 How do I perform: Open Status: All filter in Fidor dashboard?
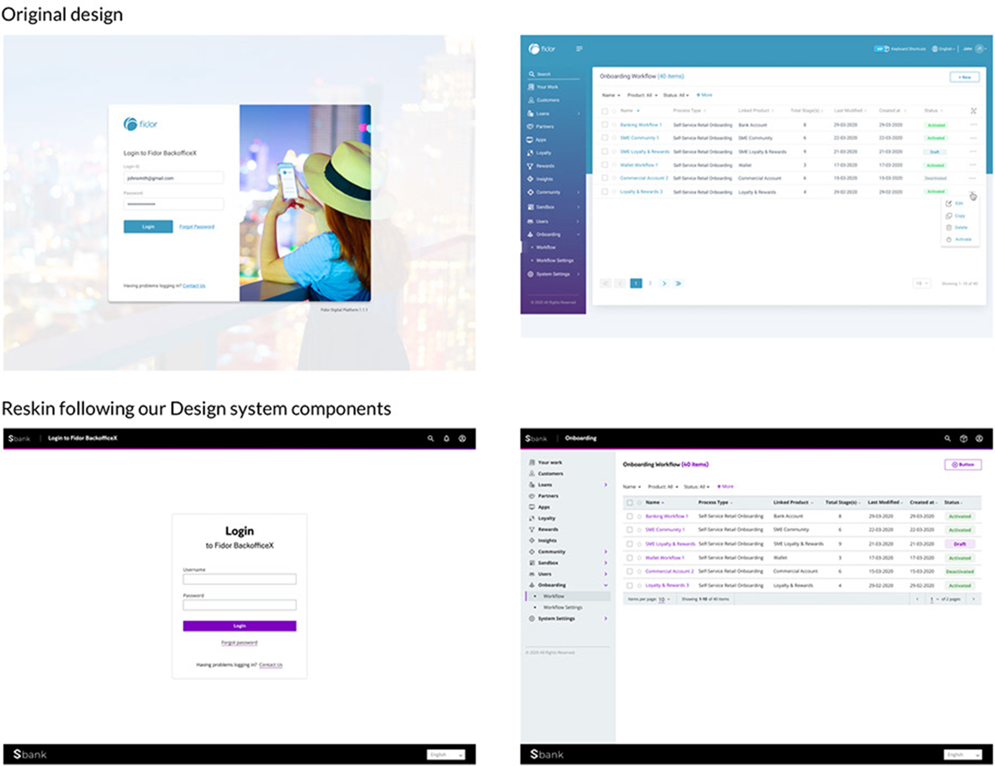676,95
